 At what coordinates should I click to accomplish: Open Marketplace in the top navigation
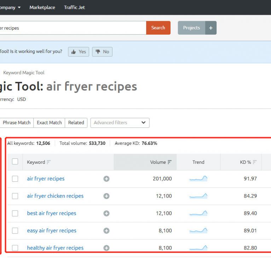click(42, 7)
